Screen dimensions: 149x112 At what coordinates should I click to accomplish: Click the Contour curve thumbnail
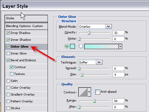83,92
